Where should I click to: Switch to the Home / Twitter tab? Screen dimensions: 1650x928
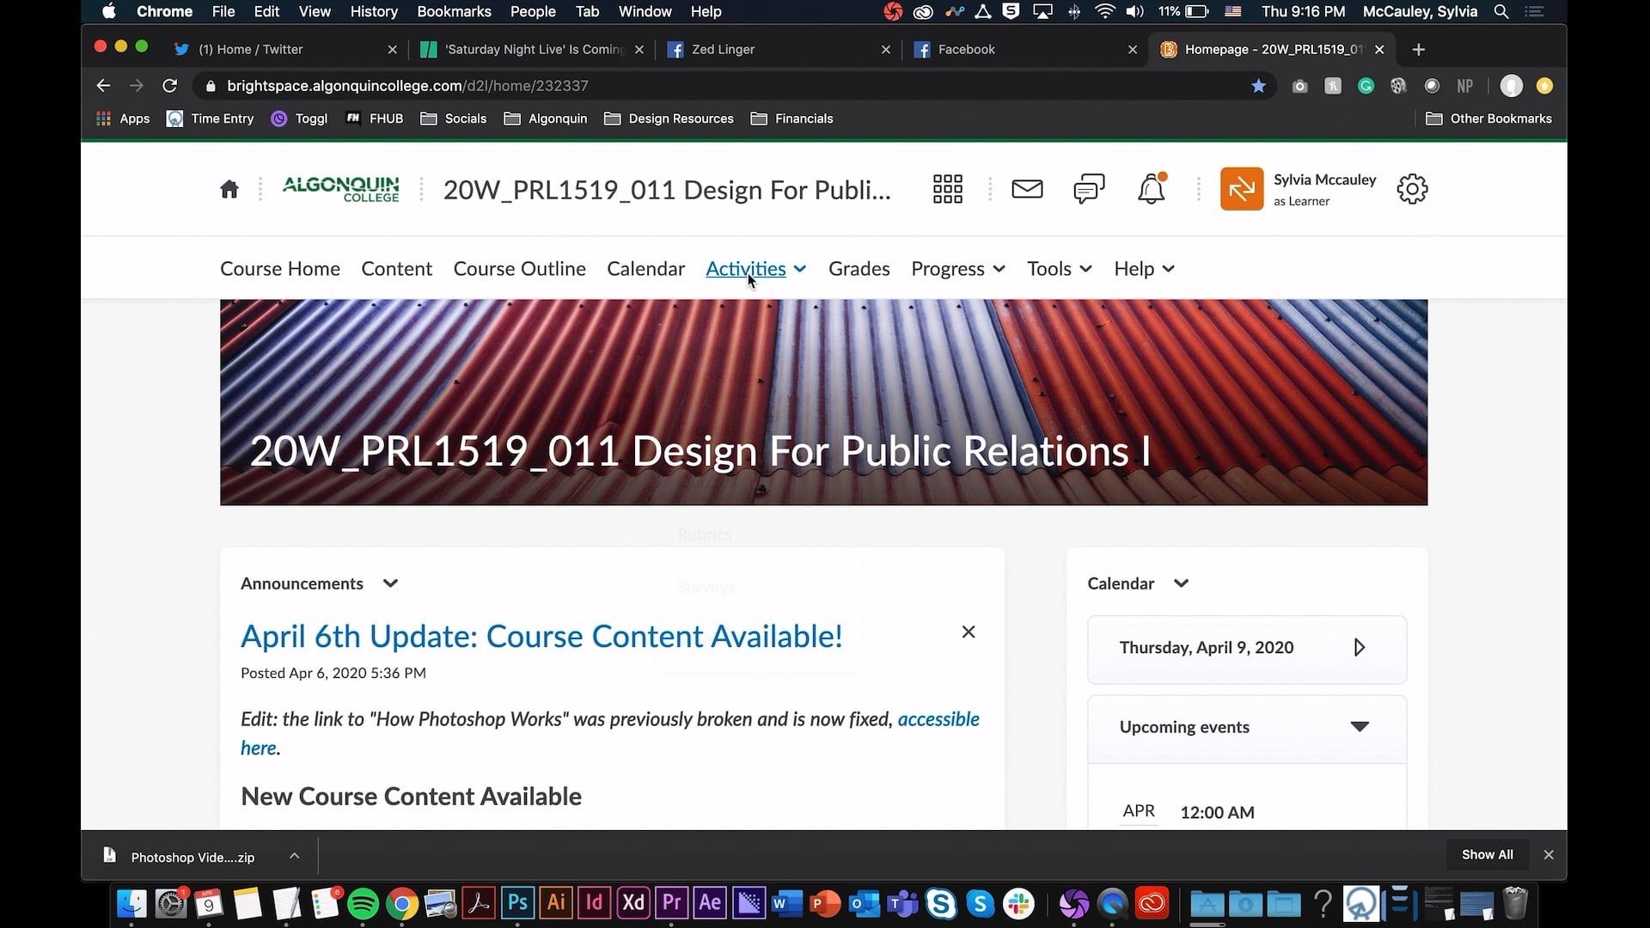coord(284,50)
